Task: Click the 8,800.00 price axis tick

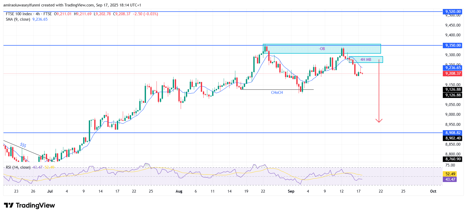Action: click(453, 154)
